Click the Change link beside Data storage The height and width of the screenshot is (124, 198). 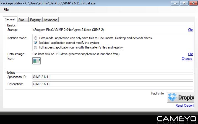191,54
